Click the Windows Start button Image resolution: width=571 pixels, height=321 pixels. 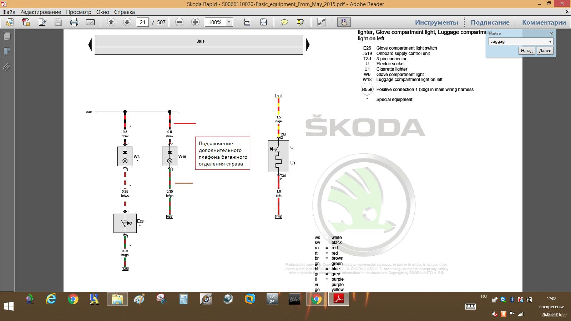coord(9,306)
